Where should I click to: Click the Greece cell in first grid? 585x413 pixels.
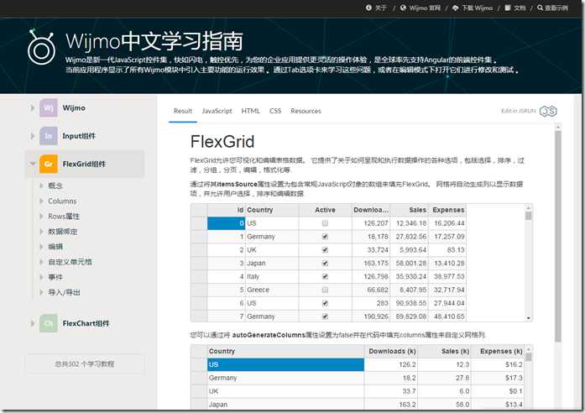[x=272, y=290]
